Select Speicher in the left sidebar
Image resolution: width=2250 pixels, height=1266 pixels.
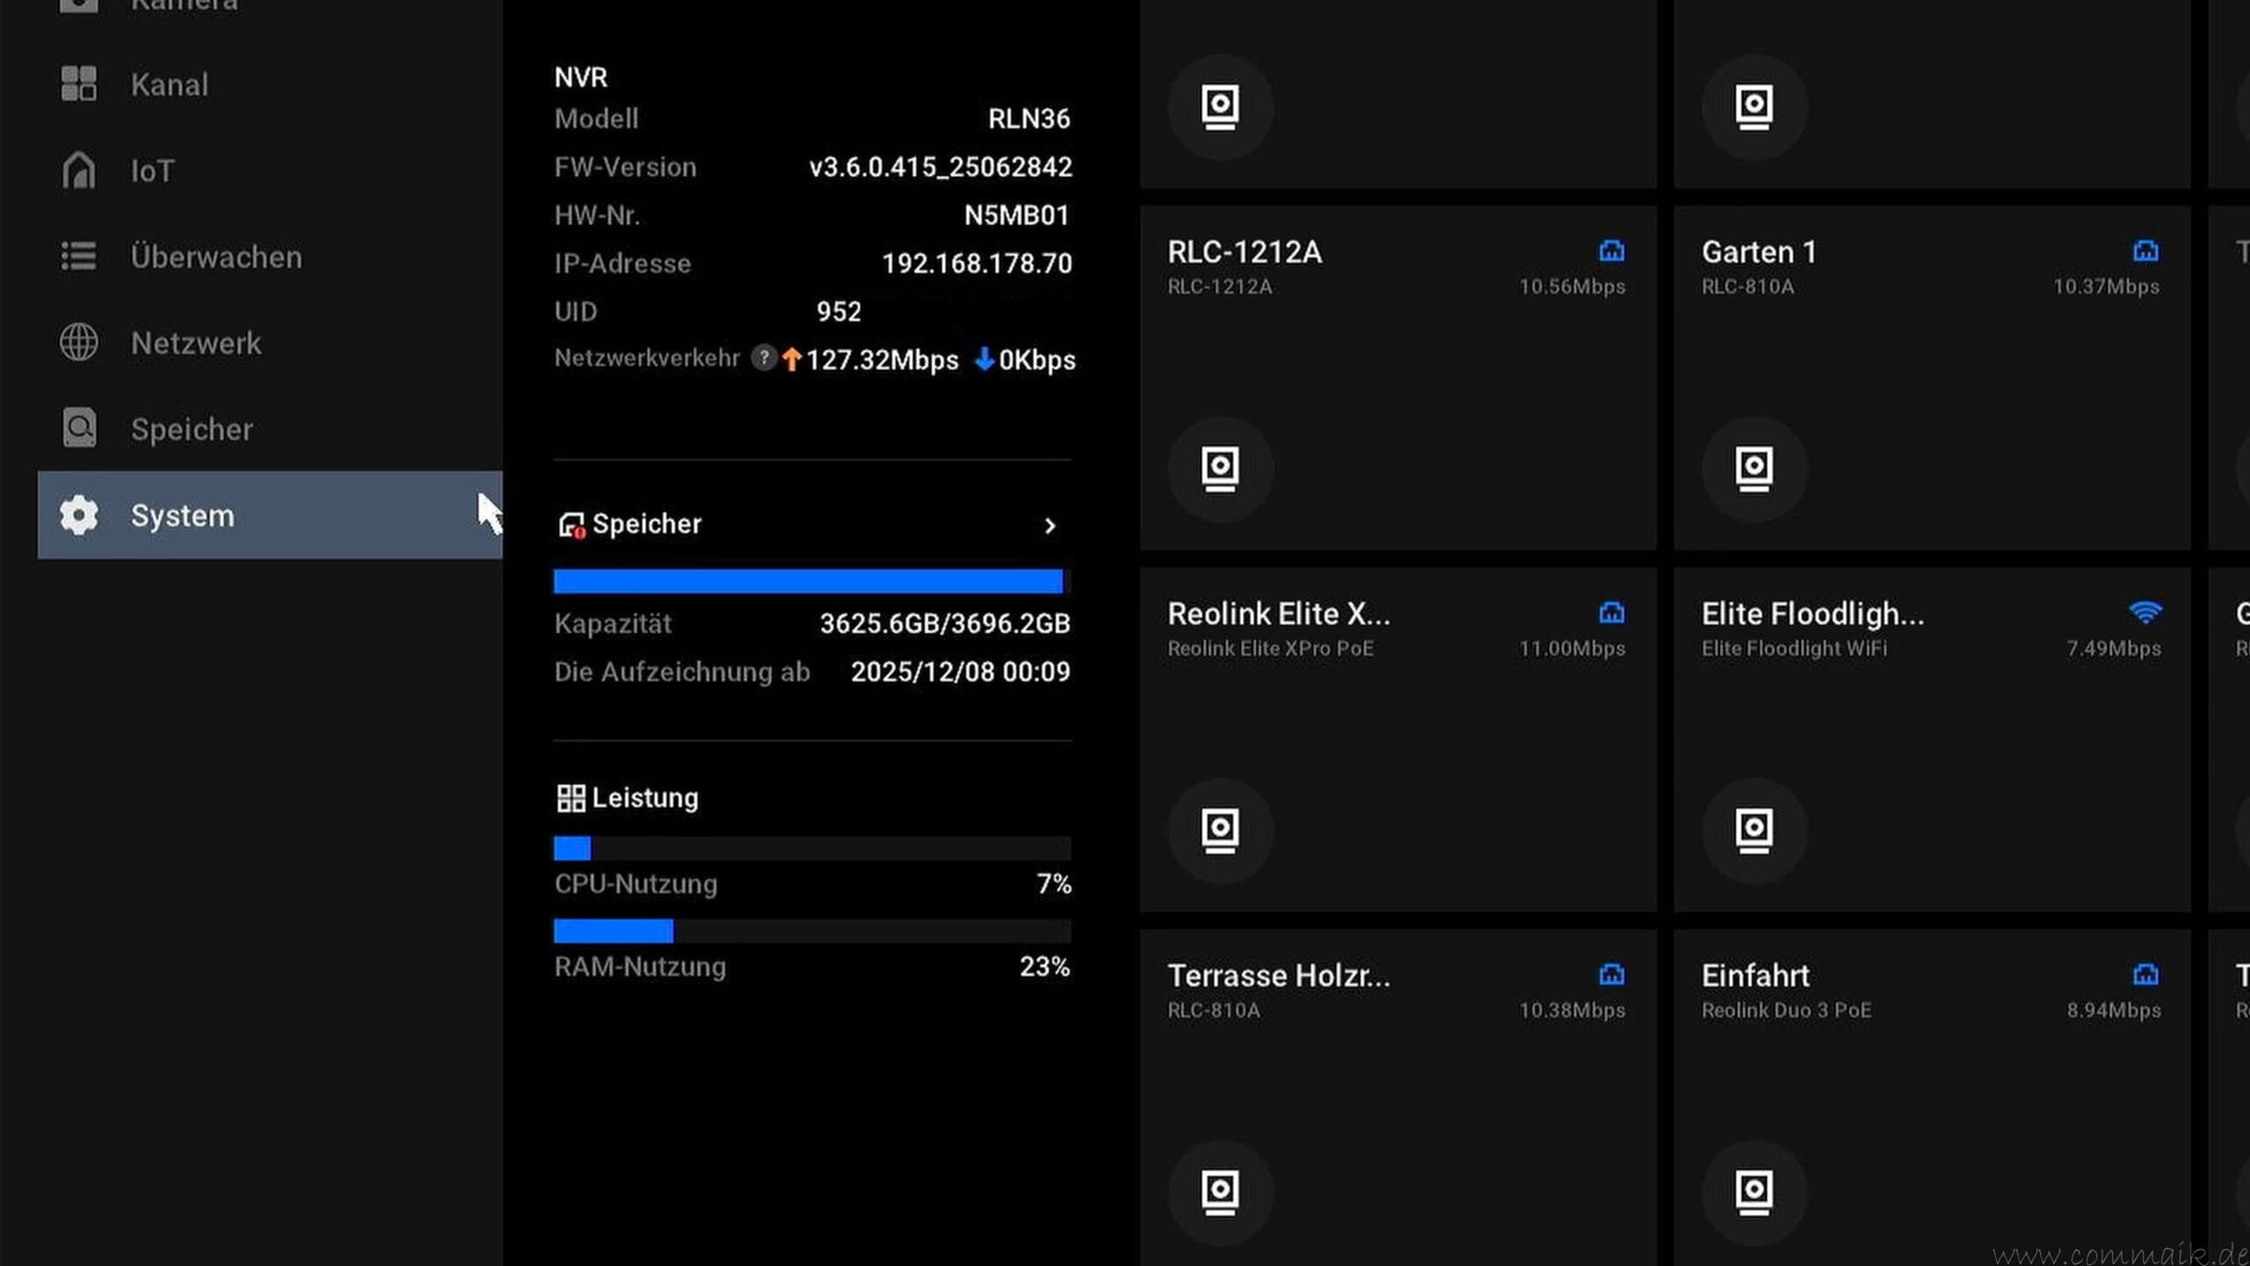191,429
